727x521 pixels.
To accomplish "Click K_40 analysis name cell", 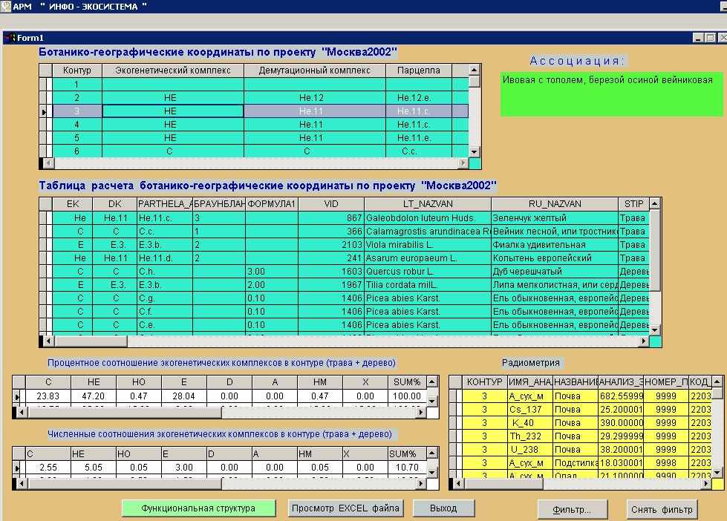I will click(x=530, y=423).
